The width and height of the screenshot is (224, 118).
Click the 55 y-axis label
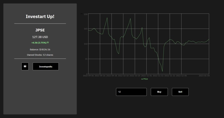(86, 59)
